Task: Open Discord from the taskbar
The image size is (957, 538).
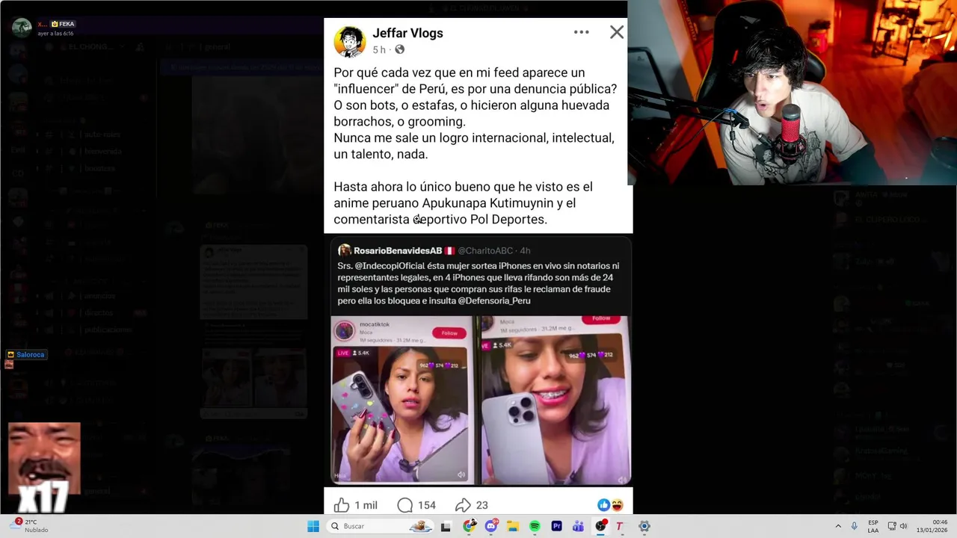Action: [491, 526]
